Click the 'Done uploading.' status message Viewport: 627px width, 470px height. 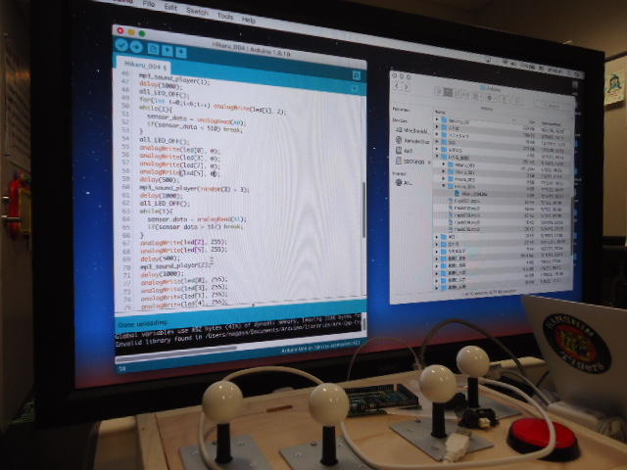pos(143,323)
